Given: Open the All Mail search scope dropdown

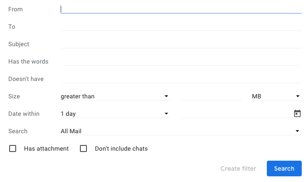Looking at the screenshot, I should (181, 131).
